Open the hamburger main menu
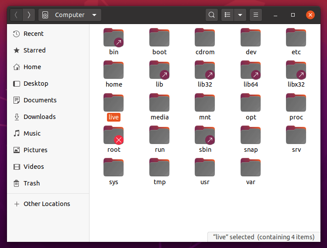Image resolution: width=327 pixels, height=248 pixels. pyautogui.click(x=256, y=15)
